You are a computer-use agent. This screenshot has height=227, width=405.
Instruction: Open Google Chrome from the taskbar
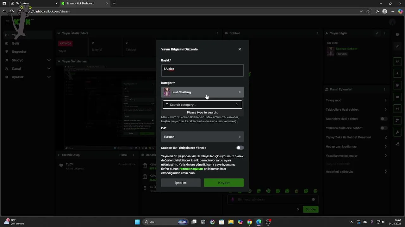click(x=250, y=222)
